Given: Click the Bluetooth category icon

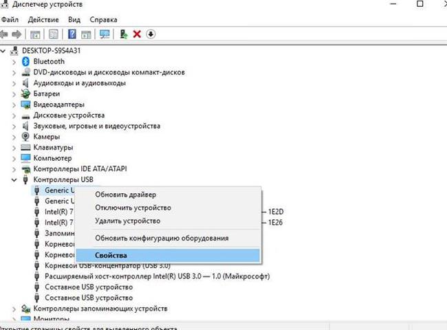Looking at the screenshot, I should tap(25, 61).
